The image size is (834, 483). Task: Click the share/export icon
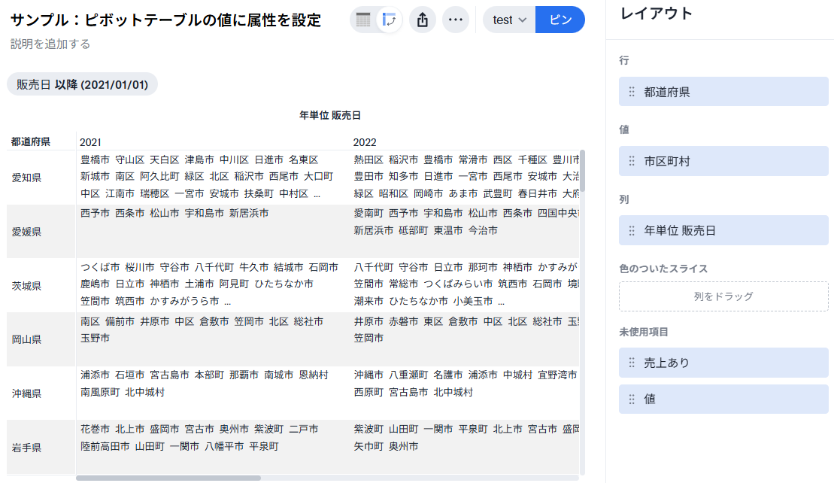click(423, 20)
